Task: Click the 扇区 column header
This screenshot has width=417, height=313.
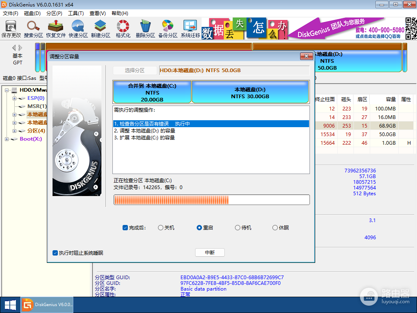Action: click(362, 99)
